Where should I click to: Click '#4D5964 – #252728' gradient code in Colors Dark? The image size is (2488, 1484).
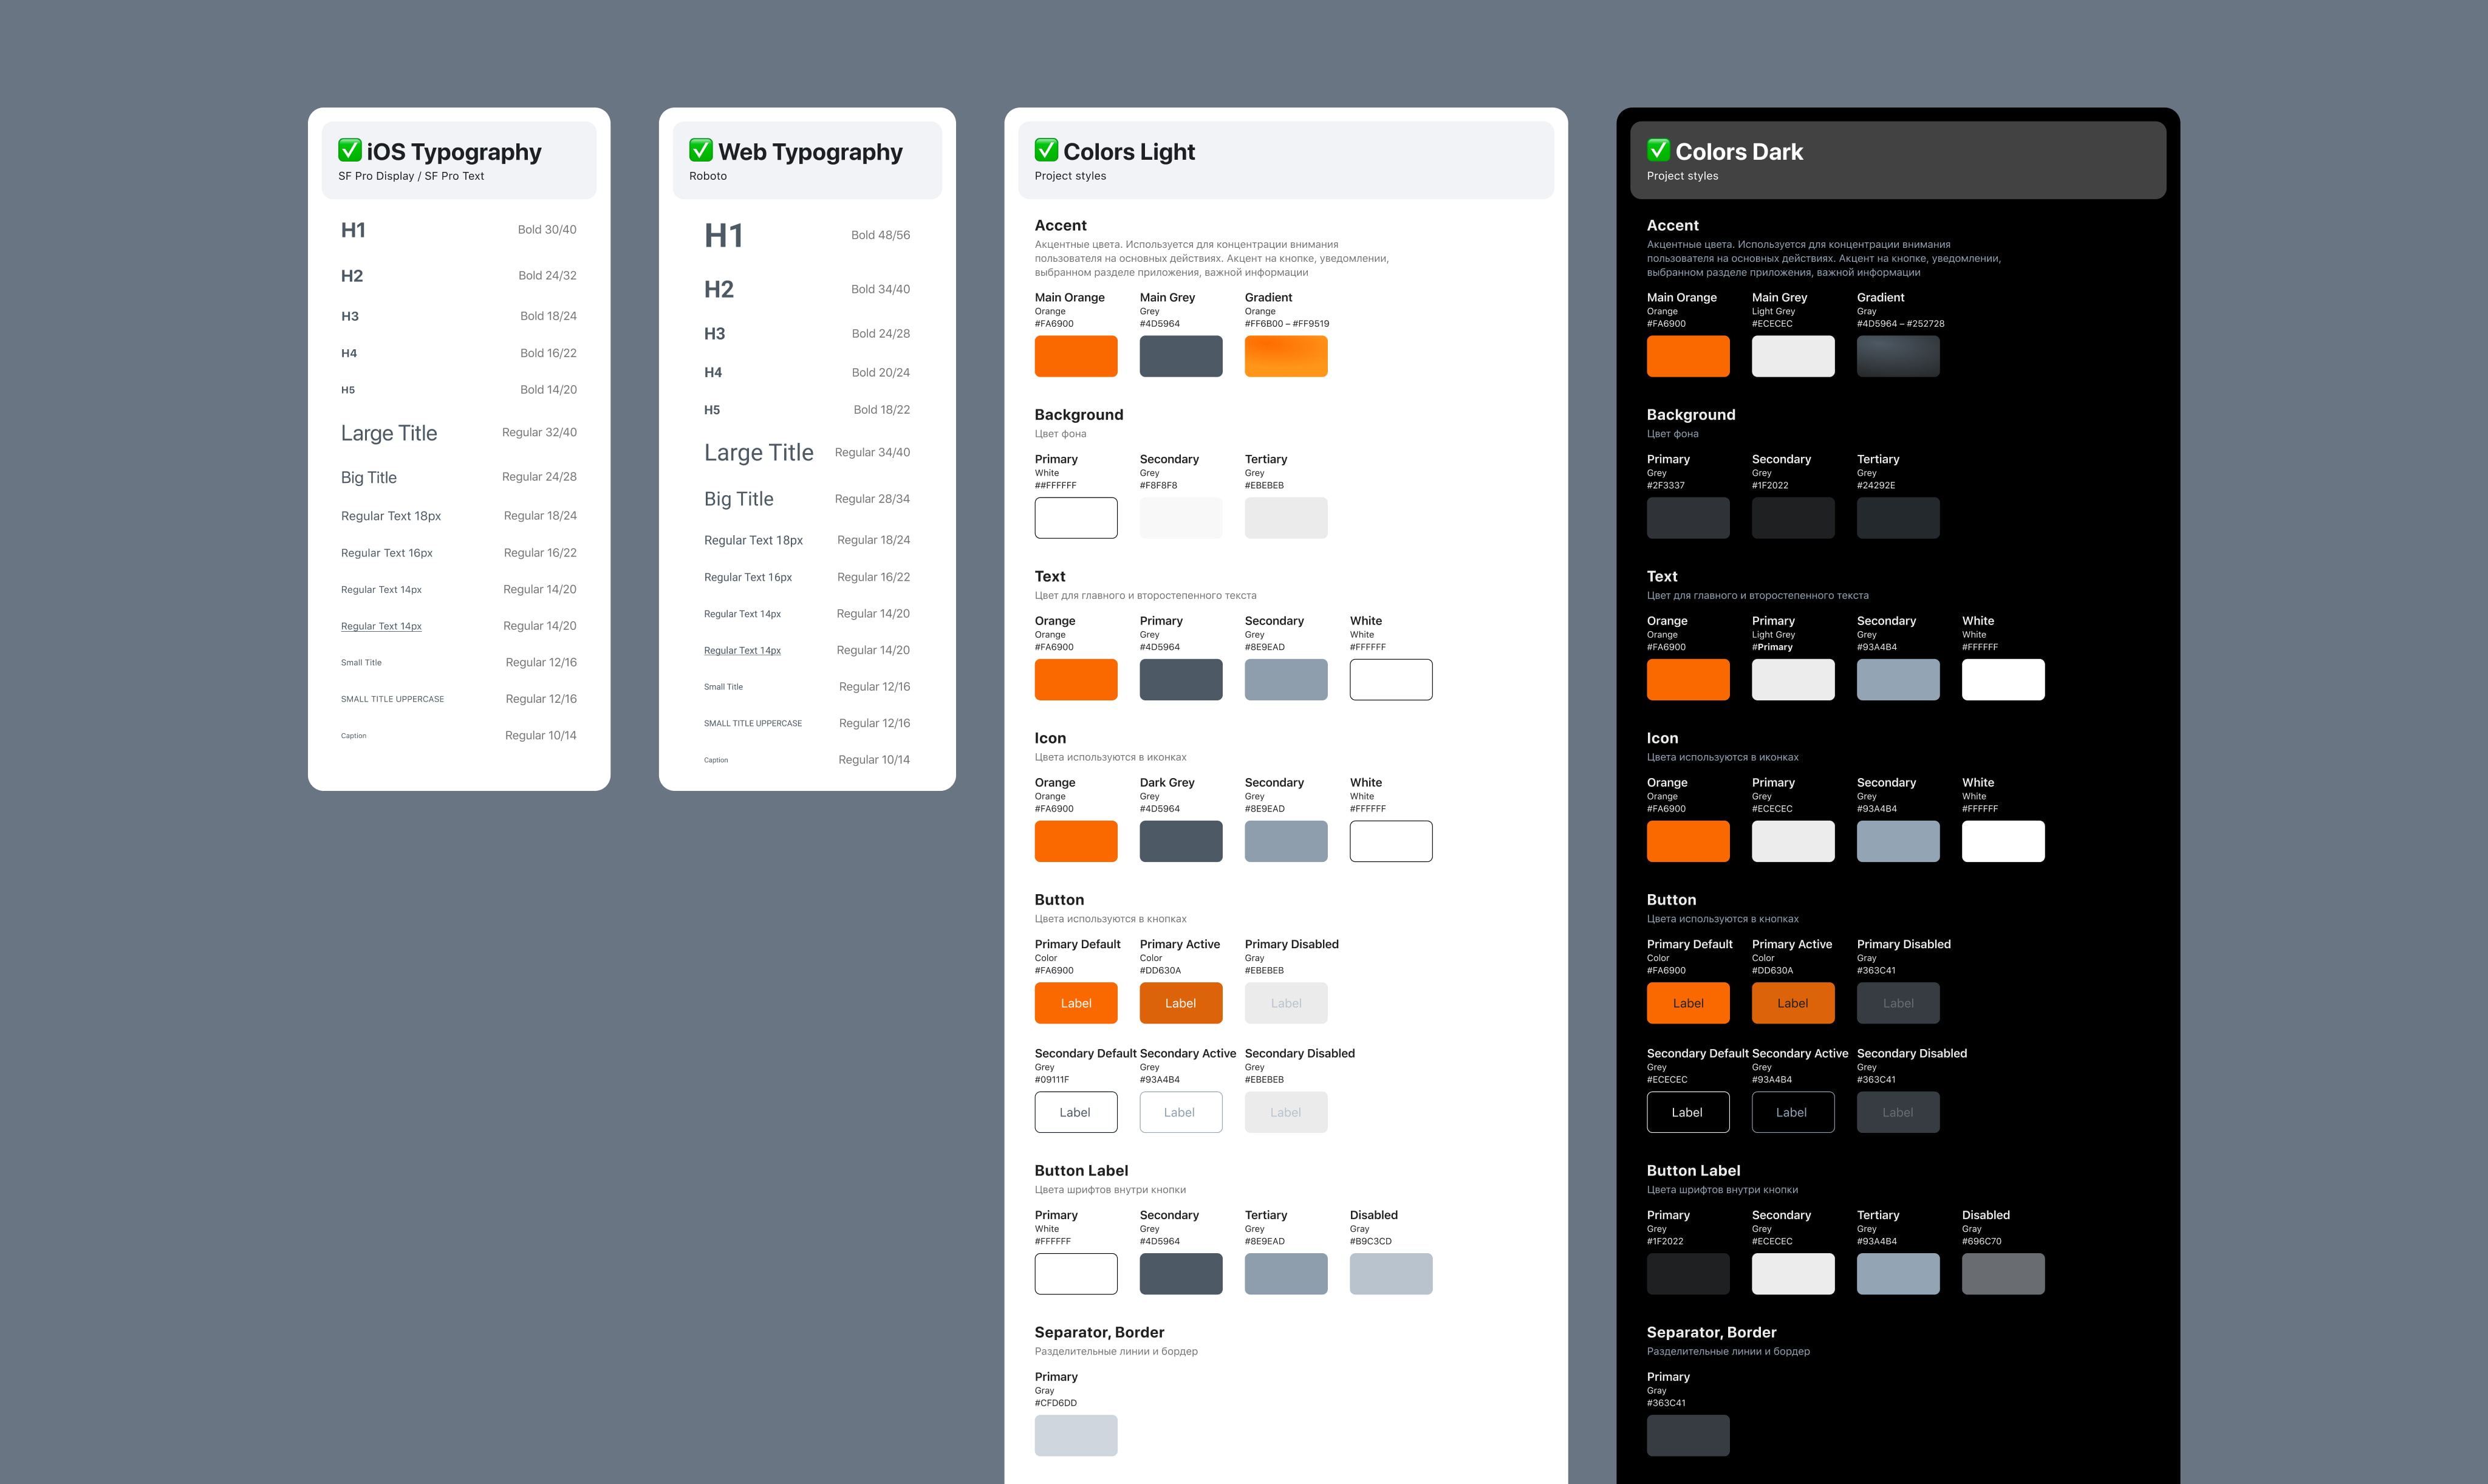click(1901, 324)
